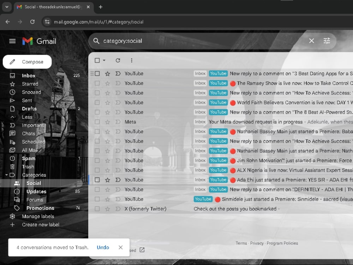Select the Sinmidele Premiere email checkbox
The image size is (353, 265).
(97, 199)
